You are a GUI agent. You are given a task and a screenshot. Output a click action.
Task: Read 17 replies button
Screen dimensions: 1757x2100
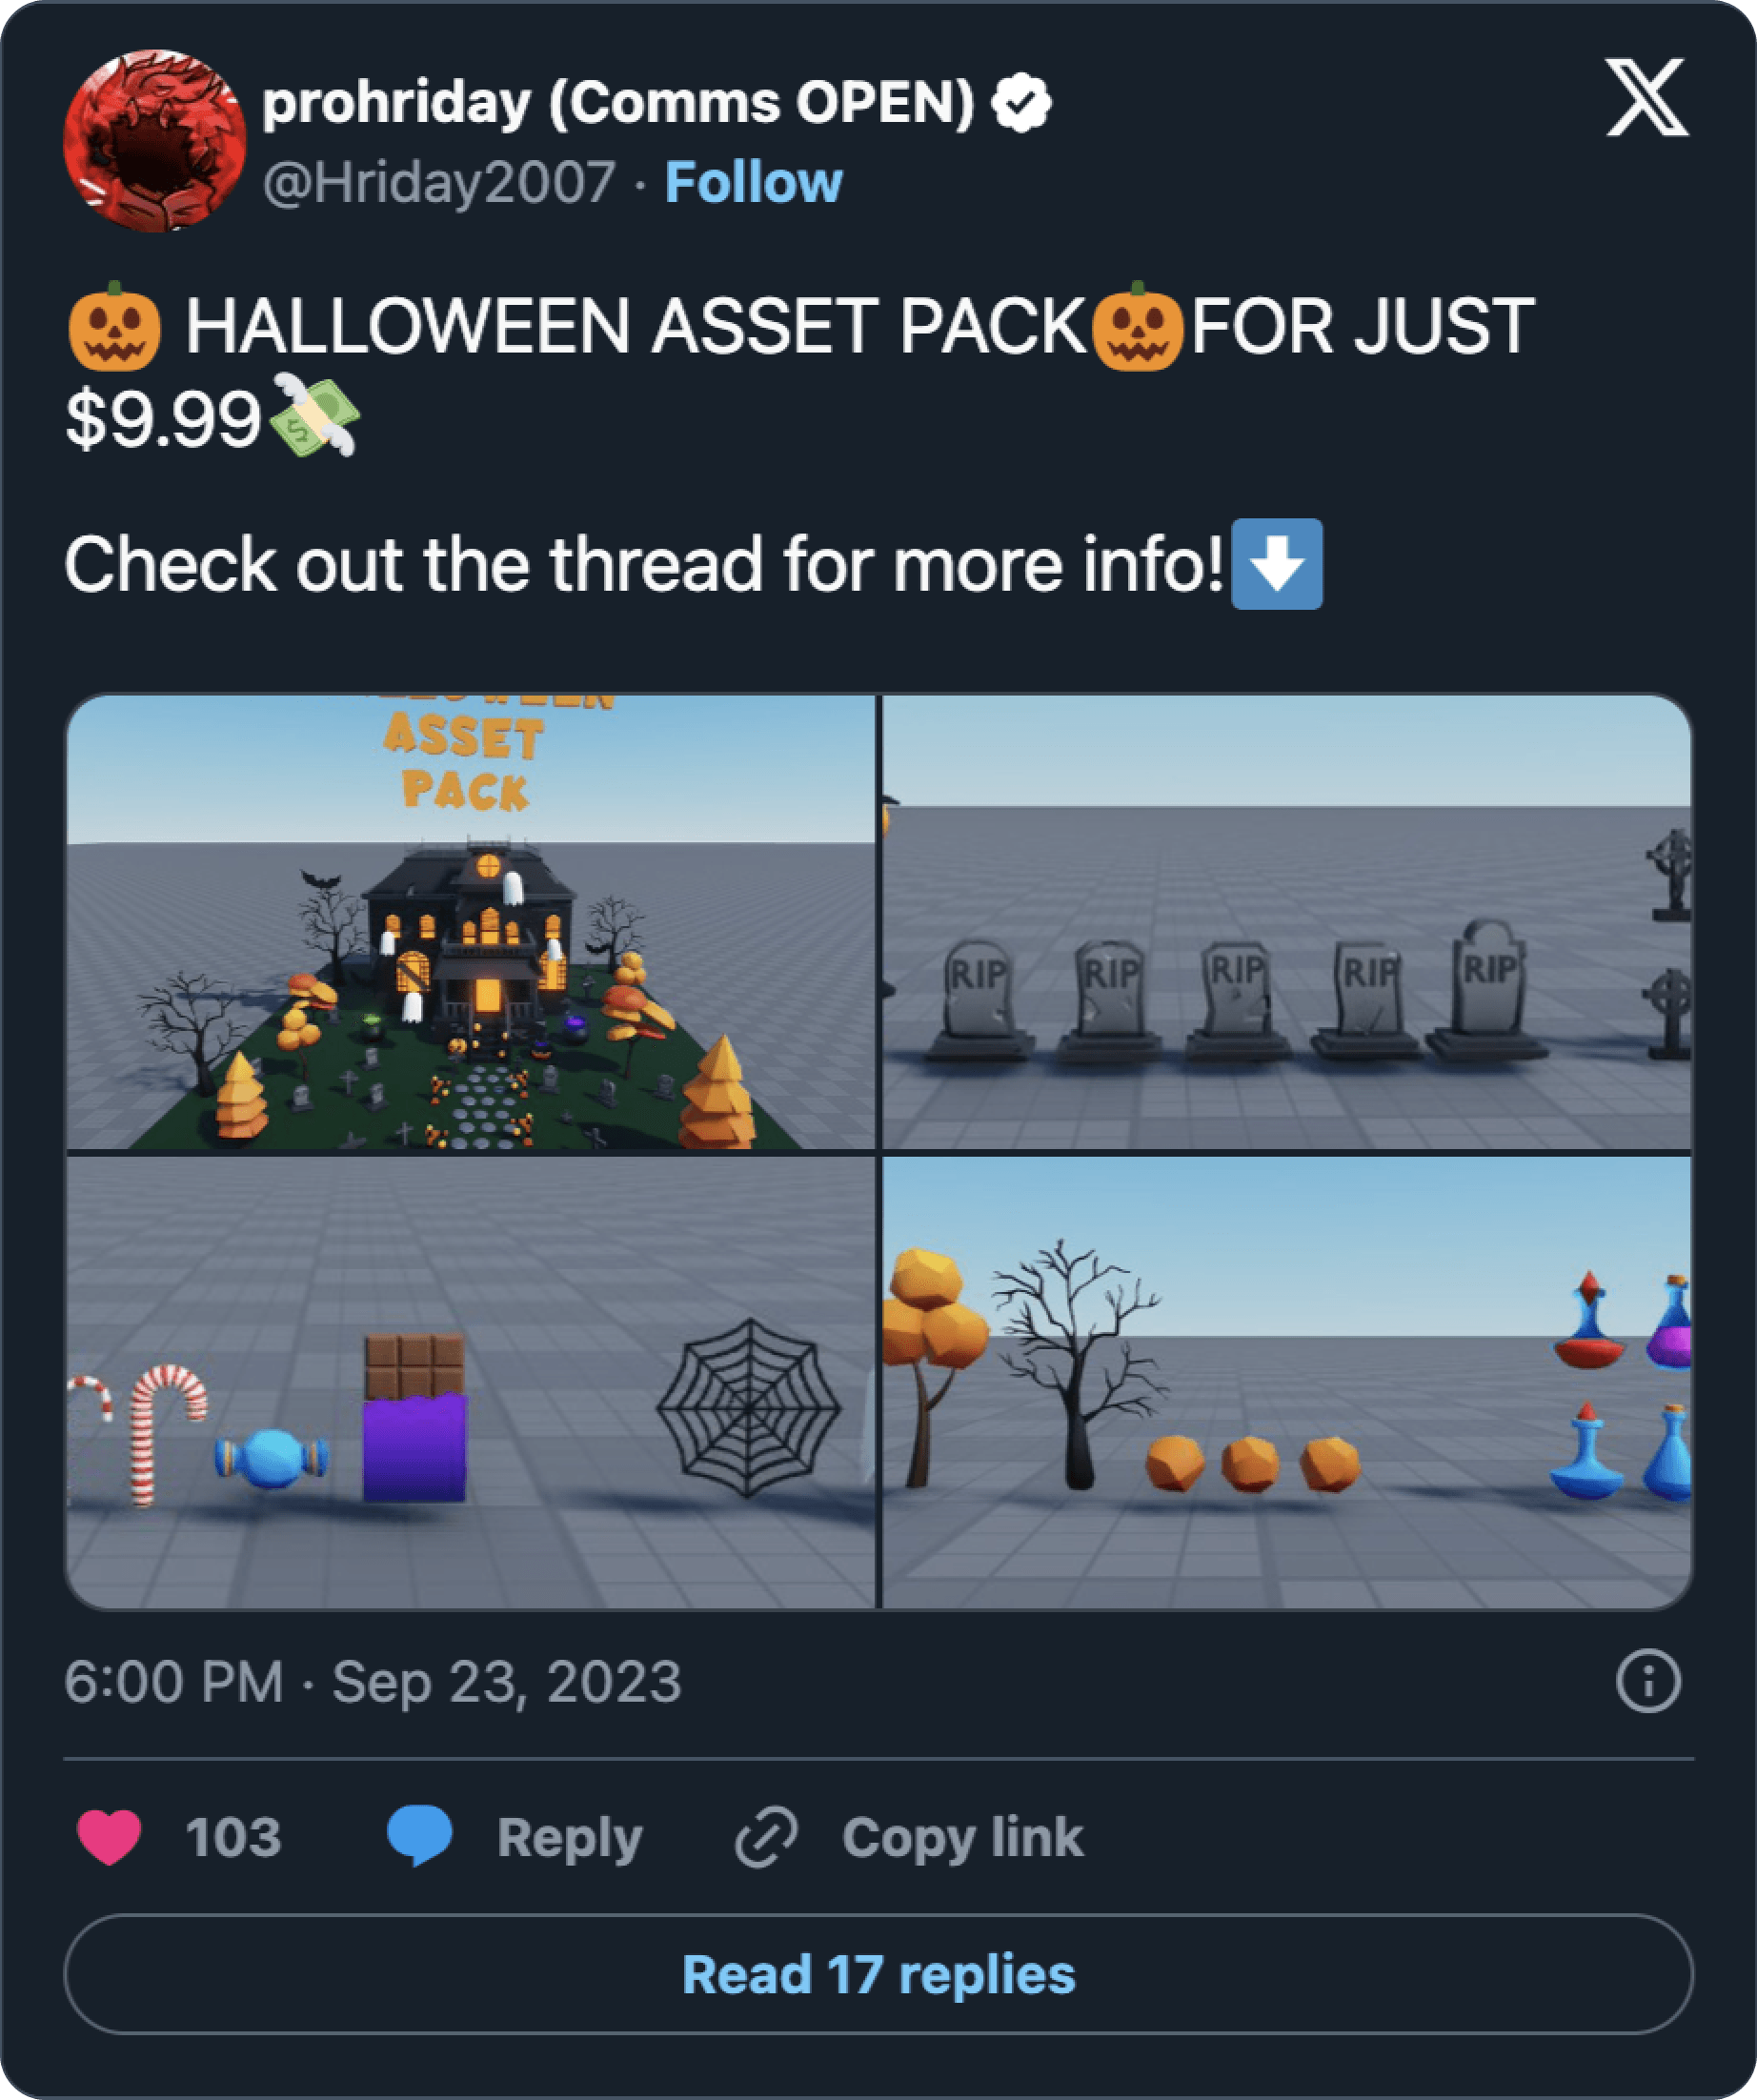(878, 1974)
